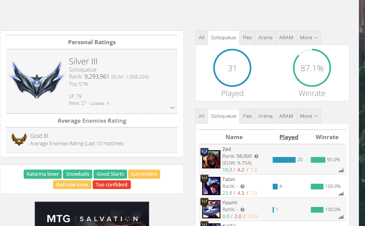
Task: Click the Silver III rank emblem
Action: (x=37, y=80)
